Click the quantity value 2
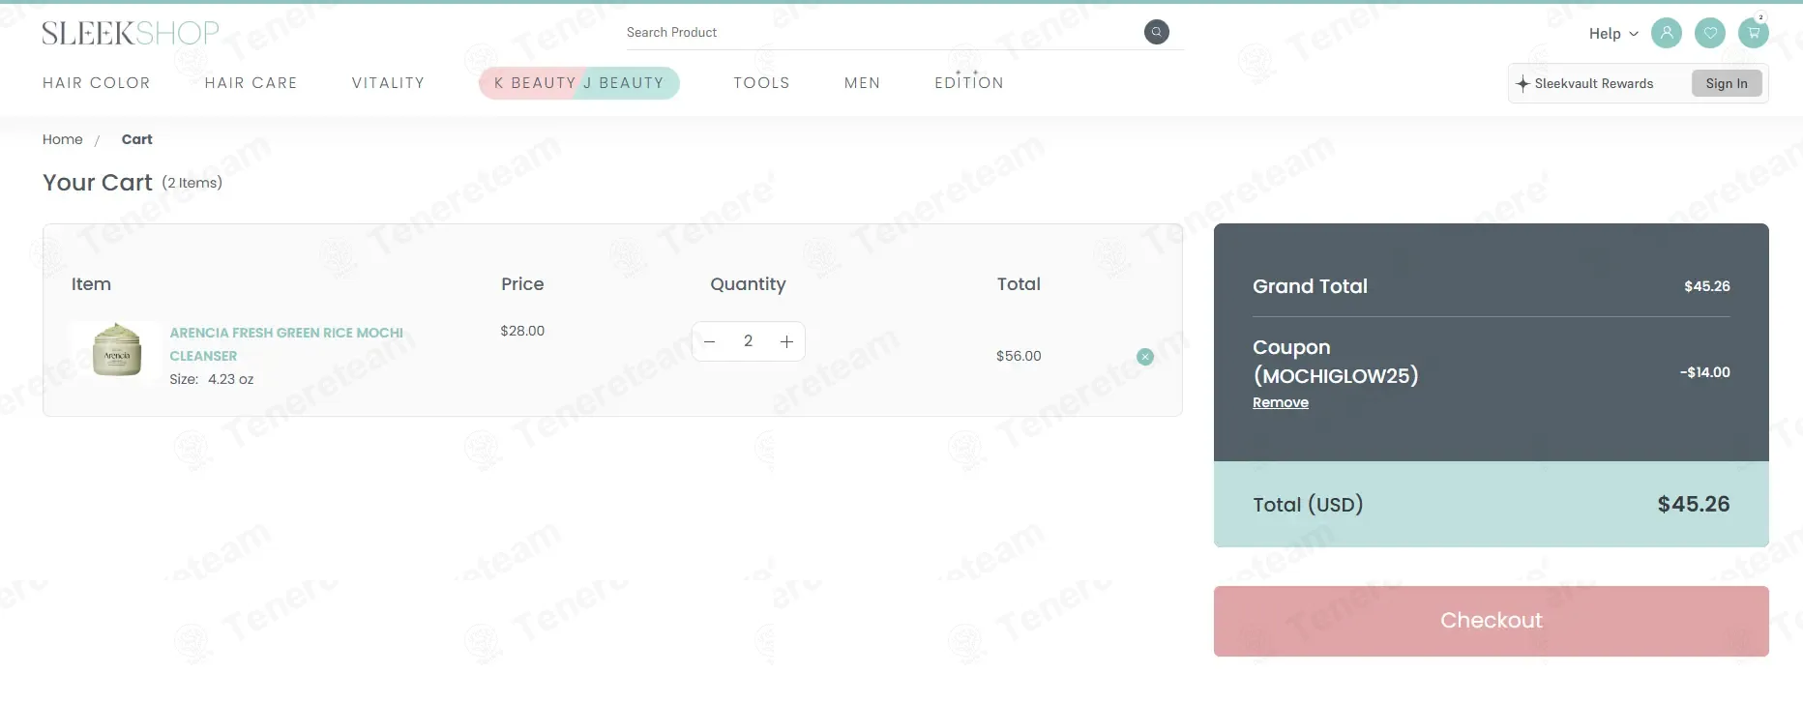The image size is (1803, 703). point(748,341)
